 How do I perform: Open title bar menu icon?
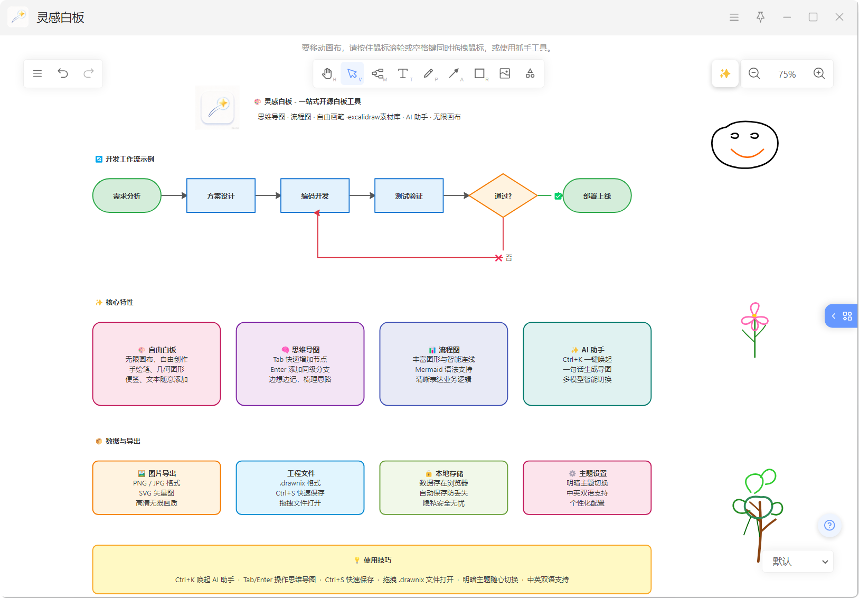pyautogui.click(x=734, y=17)
